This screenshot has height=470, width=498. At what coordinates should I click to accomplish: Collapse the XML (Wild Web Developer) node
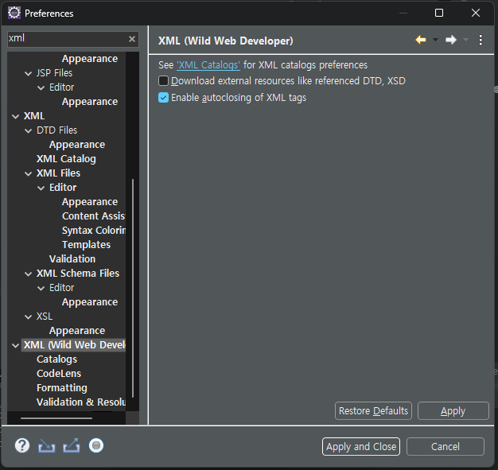coord(16,345)
